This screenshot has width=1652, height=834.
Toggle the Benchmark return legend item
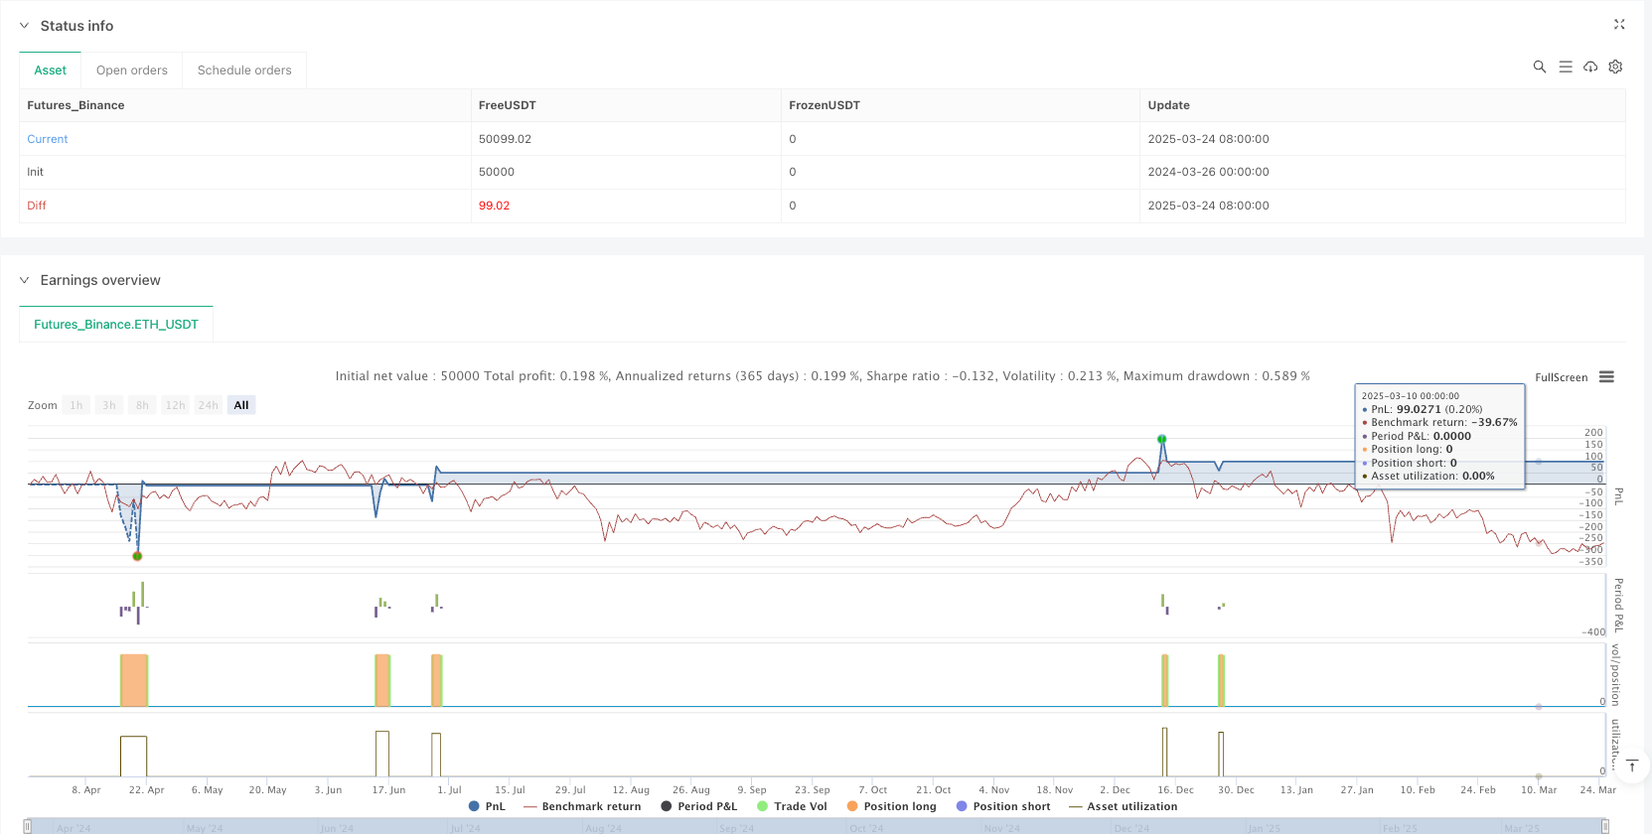pos(582,806)
